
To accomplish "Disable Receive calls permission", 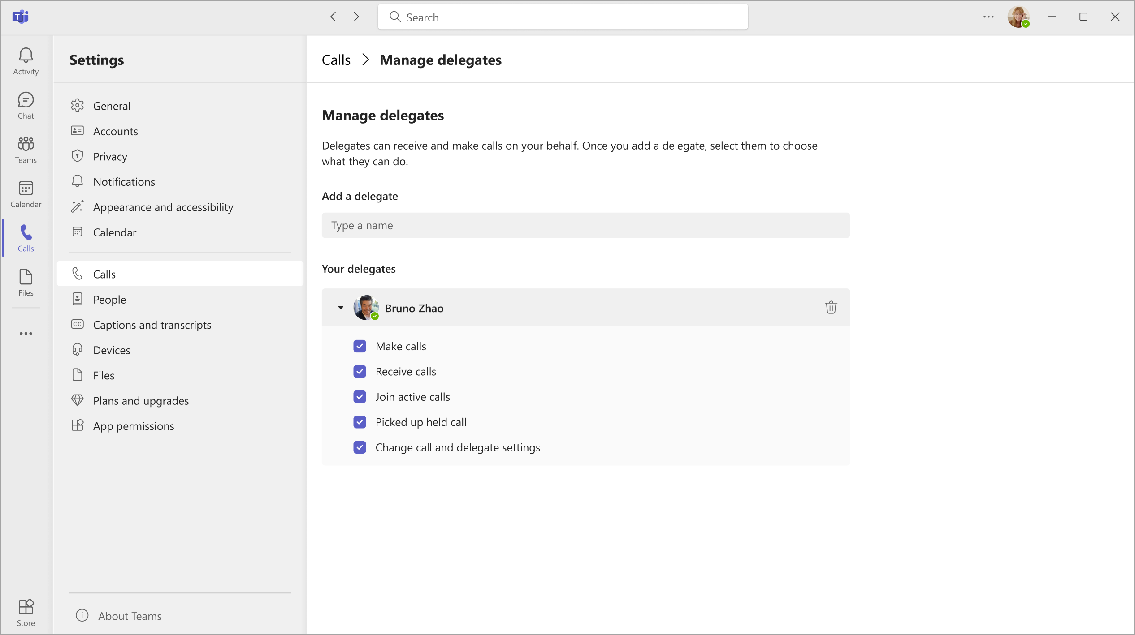I will click(360, 371).
